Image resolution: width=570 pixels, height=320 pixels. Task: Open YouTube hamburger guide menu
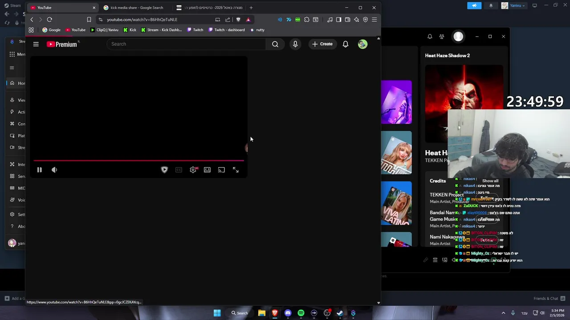[x=36, y=44]
